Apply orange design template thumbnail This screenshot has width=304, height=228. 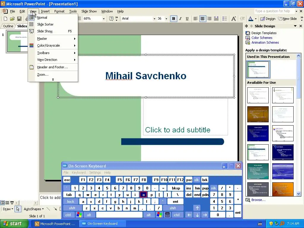(283, 189)
